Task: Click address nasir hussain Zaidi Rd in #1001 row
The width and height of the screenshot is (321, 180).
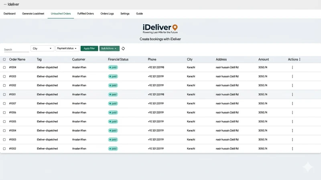Action: point(227,94)
